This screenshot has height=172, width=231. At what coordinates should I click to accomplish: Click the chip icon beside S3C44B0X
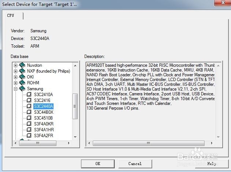(29, 112)
